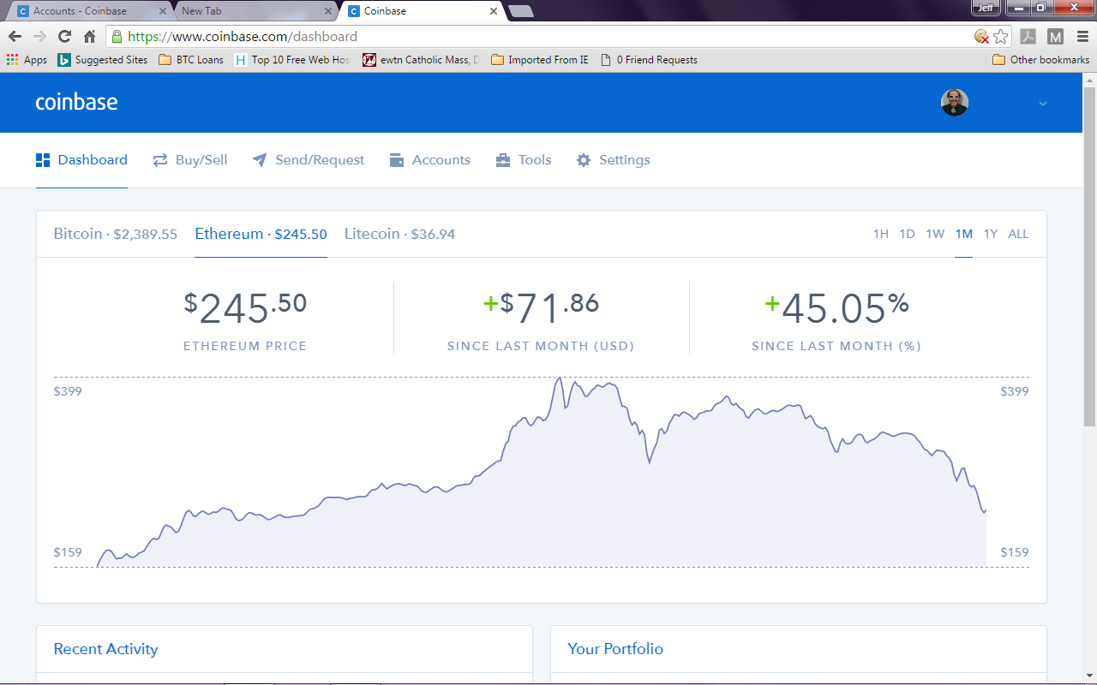Close the New Tab browser tab

(x=327, y=11)
